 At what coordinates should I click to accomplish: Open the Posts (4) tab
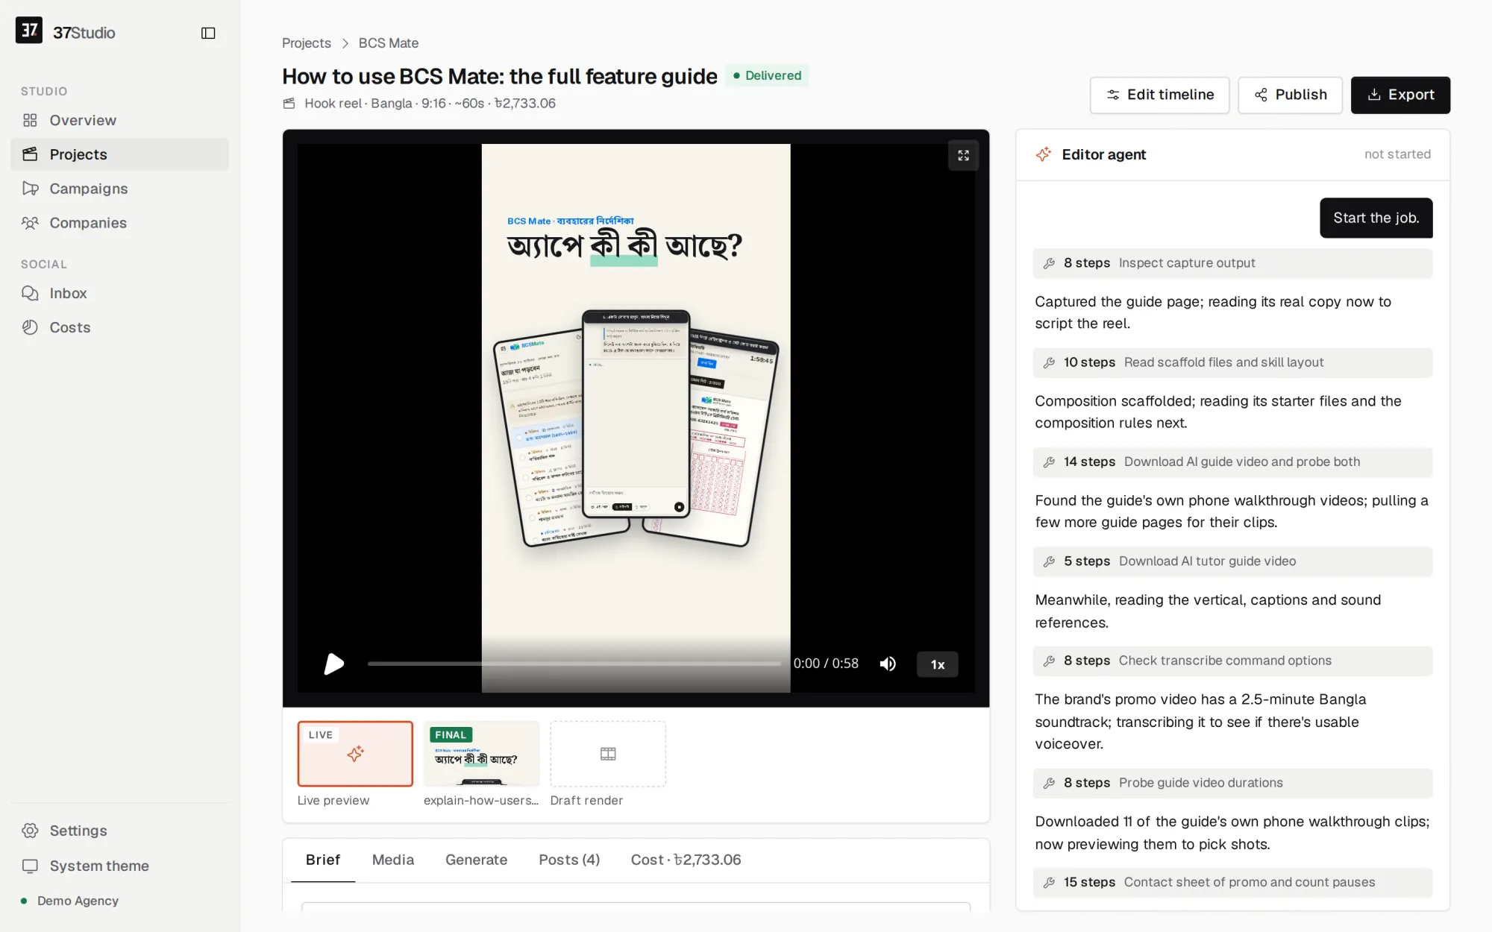pyautogui.click(x=569, y=860)
